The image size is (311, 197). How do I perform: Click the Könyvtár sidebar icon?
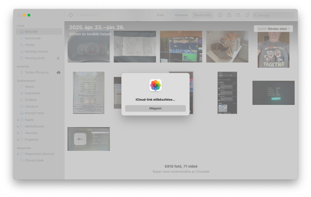tap(21, 31)
